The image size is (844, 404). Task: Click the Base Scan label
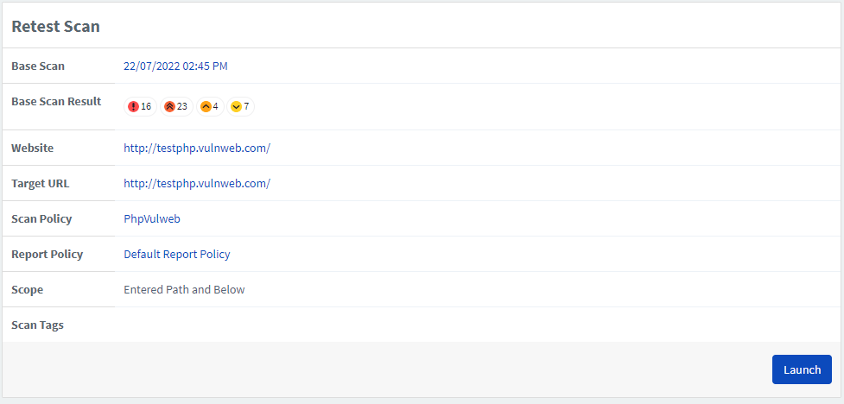38,66
